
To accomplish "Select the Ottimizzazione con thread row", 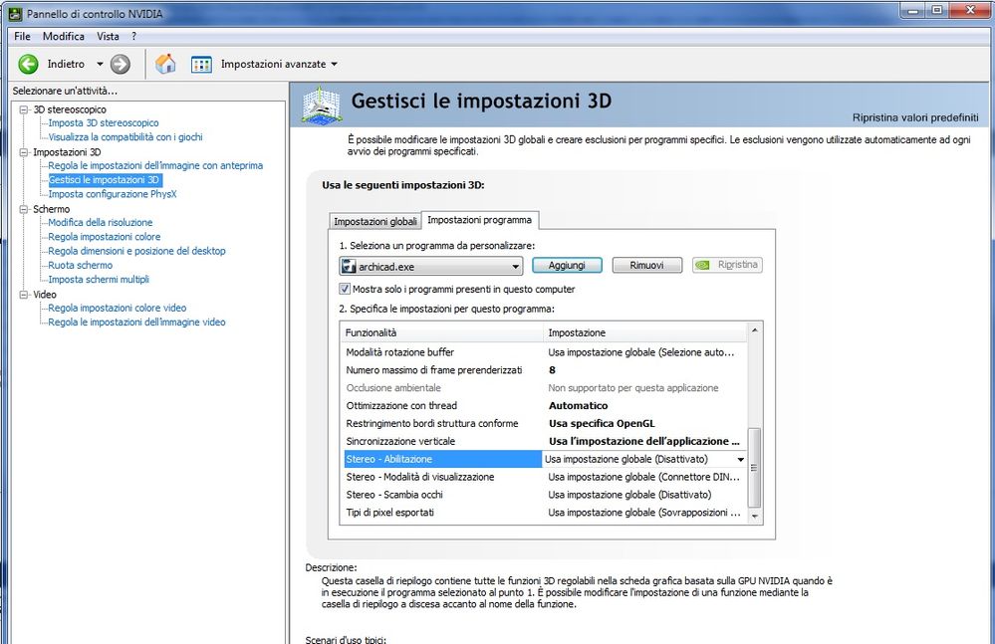I will click(545, 406).
